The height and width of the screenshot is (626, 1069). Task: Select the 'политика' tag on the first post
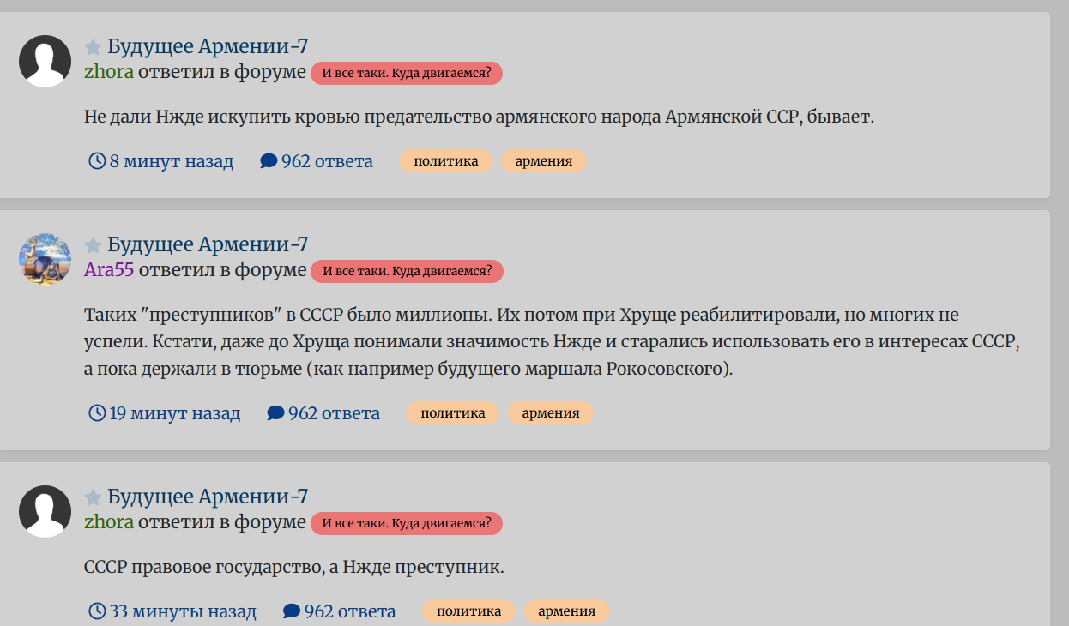tap(446, 160)
